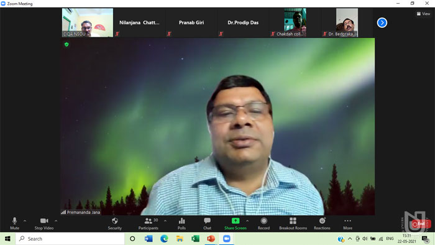Open the Polls panel

(181, 224)
